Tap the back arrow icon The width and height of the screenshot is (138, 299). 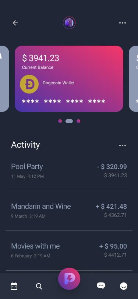coord(15,23)
